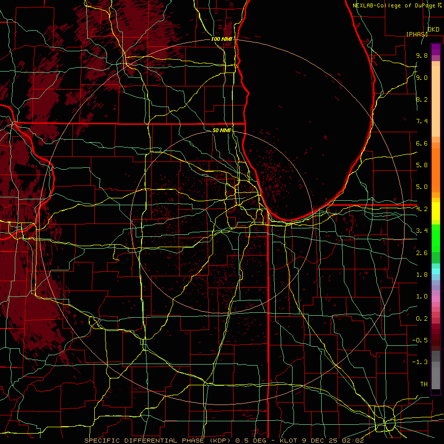Click the 8.2 scale value
Image resolution: width=444 pixels, height=444 pixels.
click(422, 99)
